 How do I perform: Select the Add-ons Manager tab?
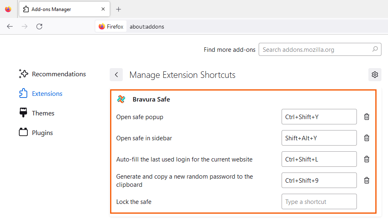point(64,9)
